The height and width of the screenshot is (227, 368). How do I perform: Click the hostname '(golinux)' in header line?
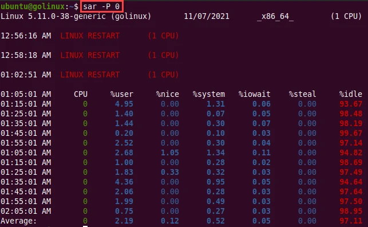131,16
